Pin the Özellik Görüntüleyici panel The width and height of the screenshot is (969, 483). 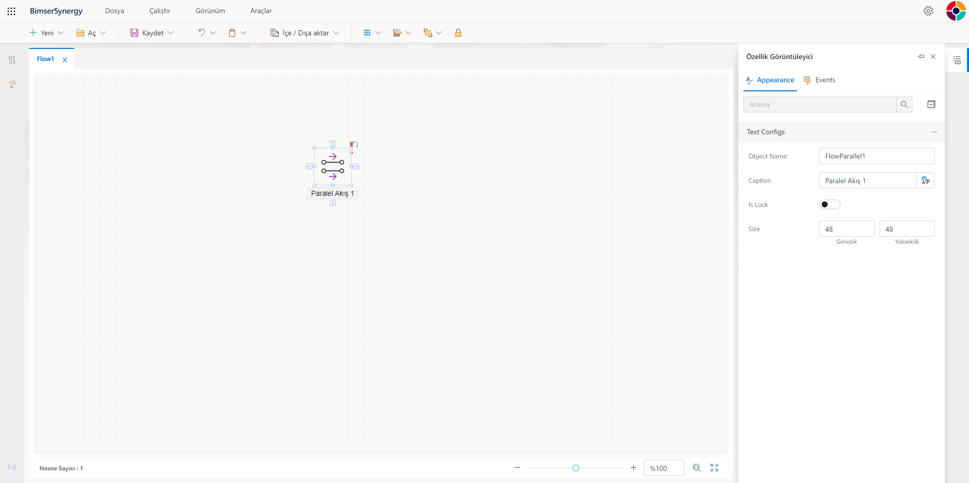(x=921, y=57)
